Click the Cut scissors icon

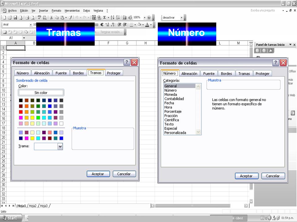(51, 18)
